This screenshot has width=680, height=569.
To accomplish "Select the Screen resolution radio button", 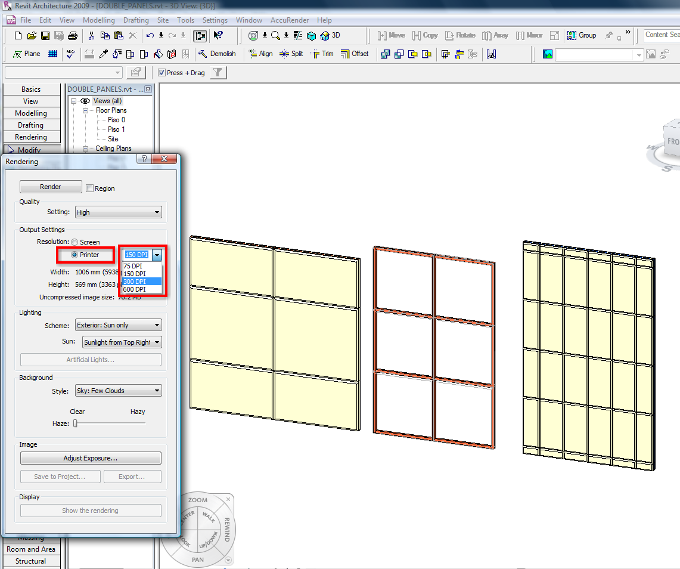I will coord(74,242).
